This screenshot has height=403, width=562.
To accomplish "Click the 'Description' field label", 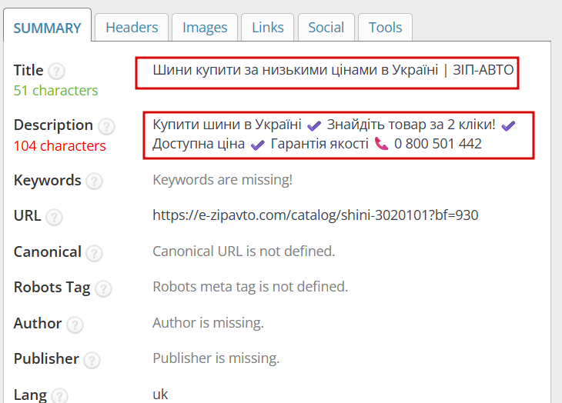I will click(x=53, y=125).
